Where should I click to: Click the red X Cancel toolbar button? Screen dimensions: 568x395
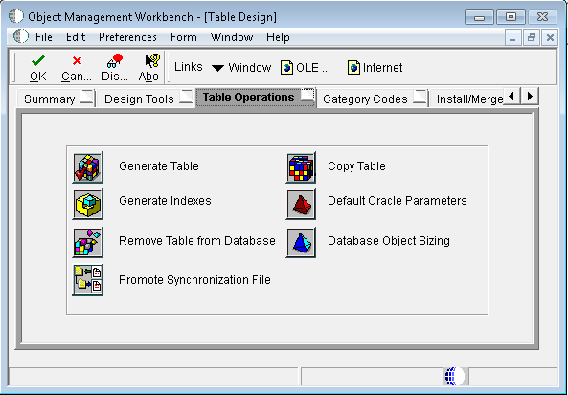pos(77,68)
